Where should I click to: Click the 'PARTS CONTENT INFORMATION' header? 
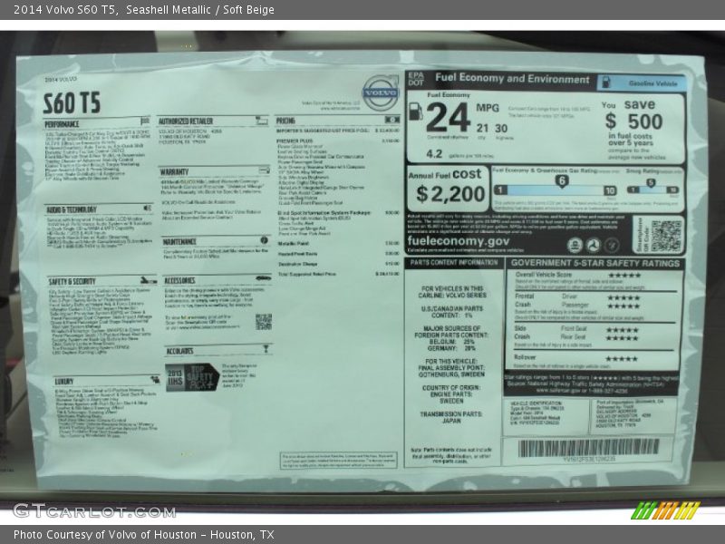454,263
